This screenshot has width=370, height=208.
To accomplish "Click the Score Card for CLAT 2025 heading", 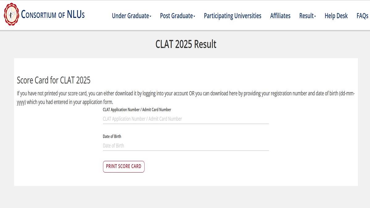I will [x=54, y=80].
